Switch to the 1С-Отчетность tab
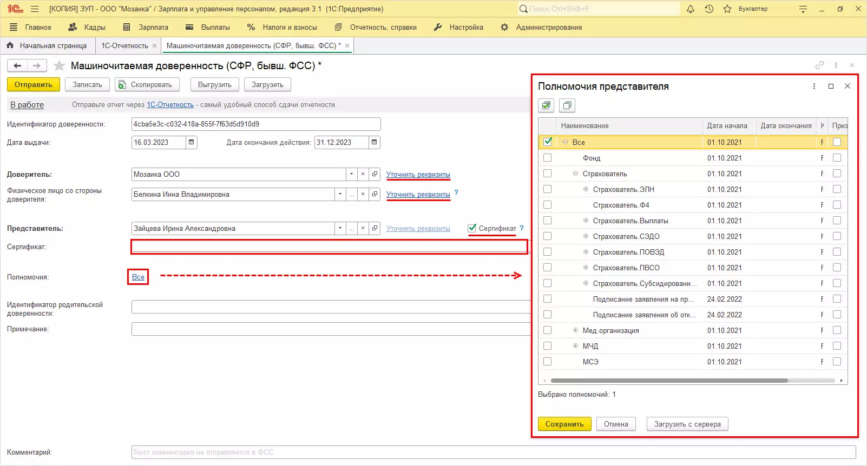This screenshot has height=466, width=867. click(124, 46)
